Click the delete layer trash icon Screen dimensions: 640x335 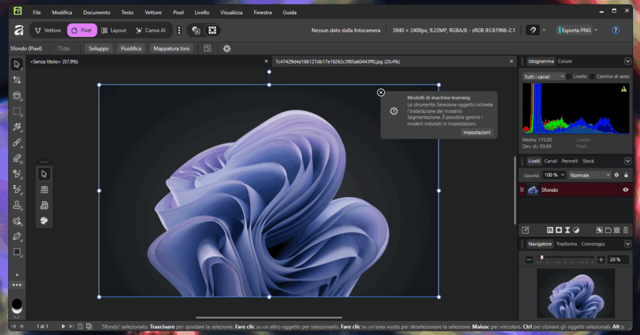pyautogui.click(x=626, y=230)
